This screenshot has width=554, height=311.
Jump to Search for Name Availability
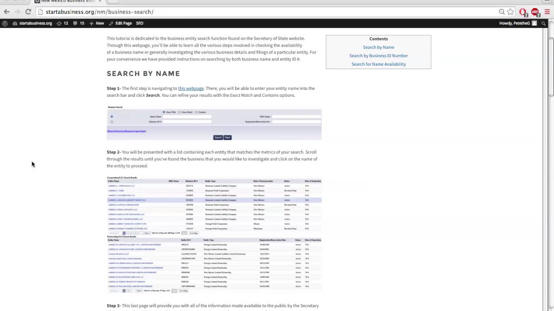[379, 64]
